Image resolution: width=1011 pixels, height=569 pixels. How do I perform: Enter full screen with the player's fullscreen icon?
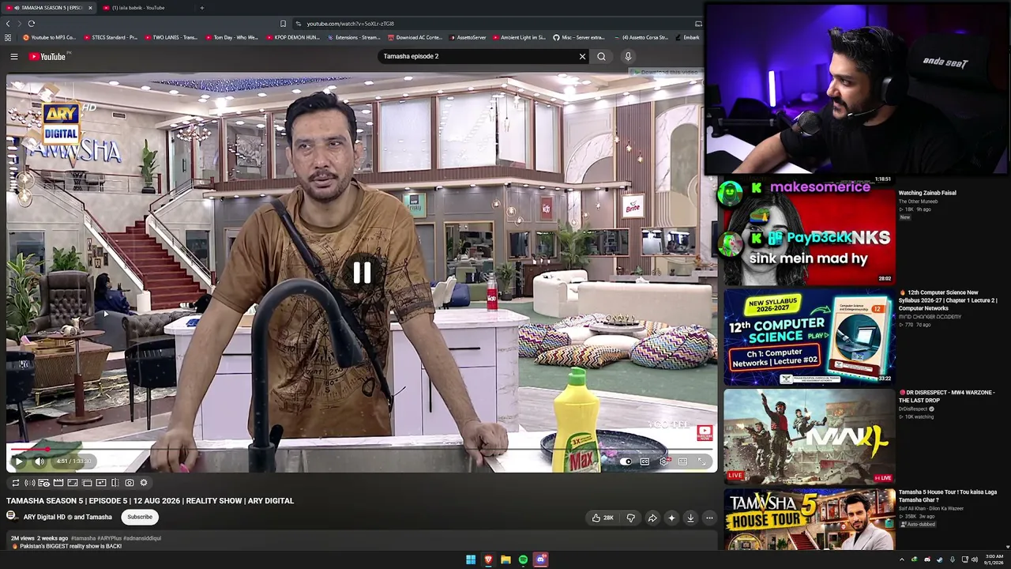point(701,462)
